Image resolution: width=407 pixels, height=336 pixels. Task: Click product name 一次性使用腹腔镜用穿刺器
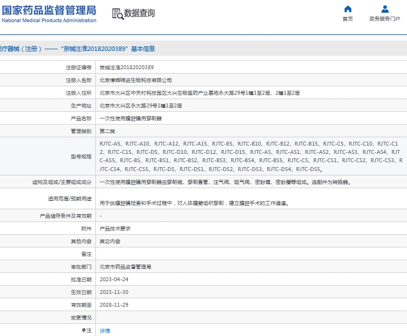point(130,118)
